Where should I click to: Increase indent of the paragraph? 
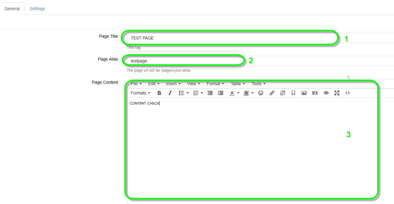tap(221, 93)
